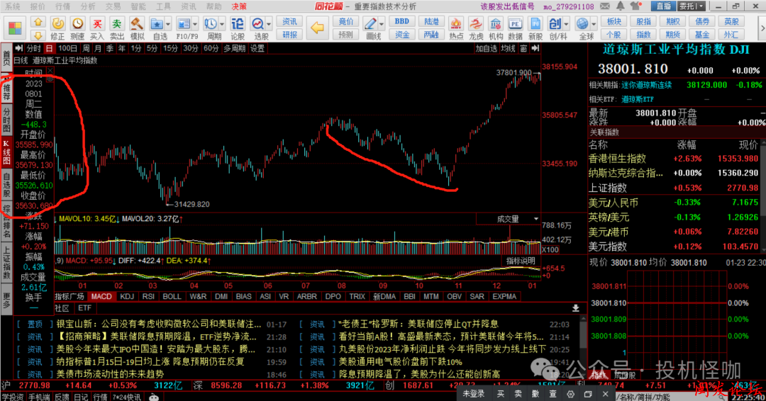This screenshot has width=766, height=401.
Task: Expand the 选股 dropdown arrow
Action: pos(270,24)
